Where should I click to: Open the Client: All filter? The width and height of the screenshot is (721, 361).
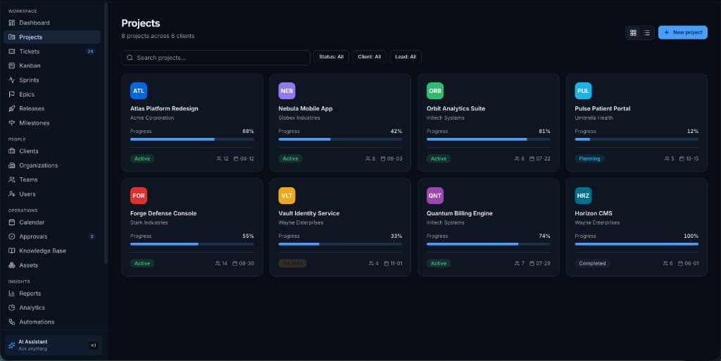tap(369, 57)
